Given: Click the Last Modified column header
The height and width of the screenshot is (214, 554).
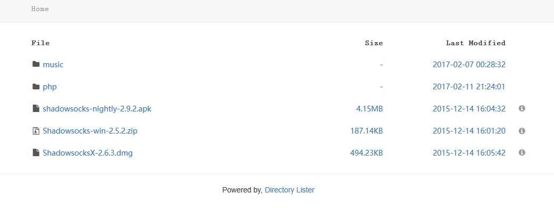Looking at the screenshot, I should pos(475,43).
